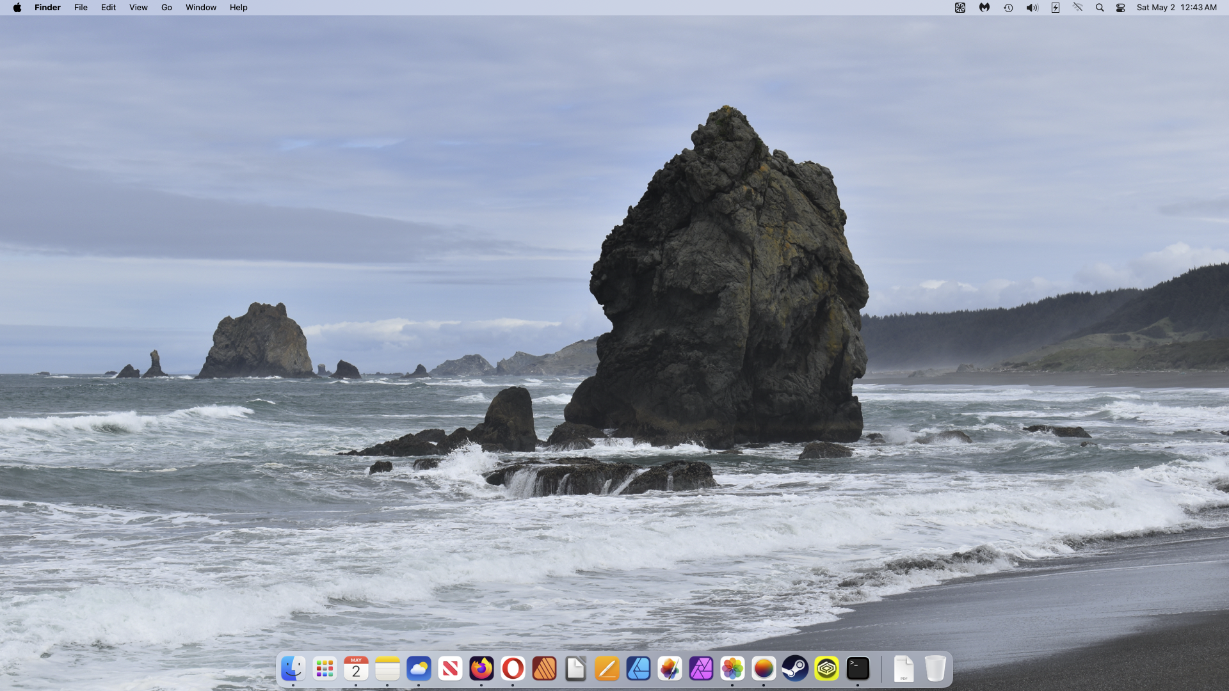Open the Go menu
The height and width of the screenshot is (691, 1229).
pyautogui.click(x=166, y=8)
